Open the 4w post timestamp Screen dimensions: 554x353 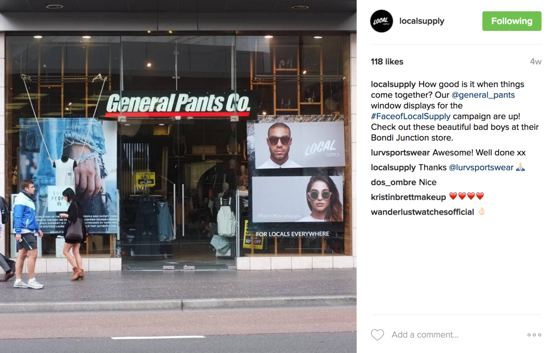pos(536,62)
